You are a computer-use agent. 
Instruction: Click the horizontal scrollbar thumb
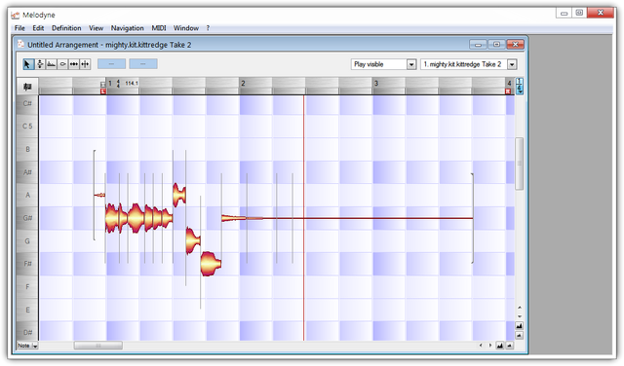pyautogui.click(x=98, y=346)
